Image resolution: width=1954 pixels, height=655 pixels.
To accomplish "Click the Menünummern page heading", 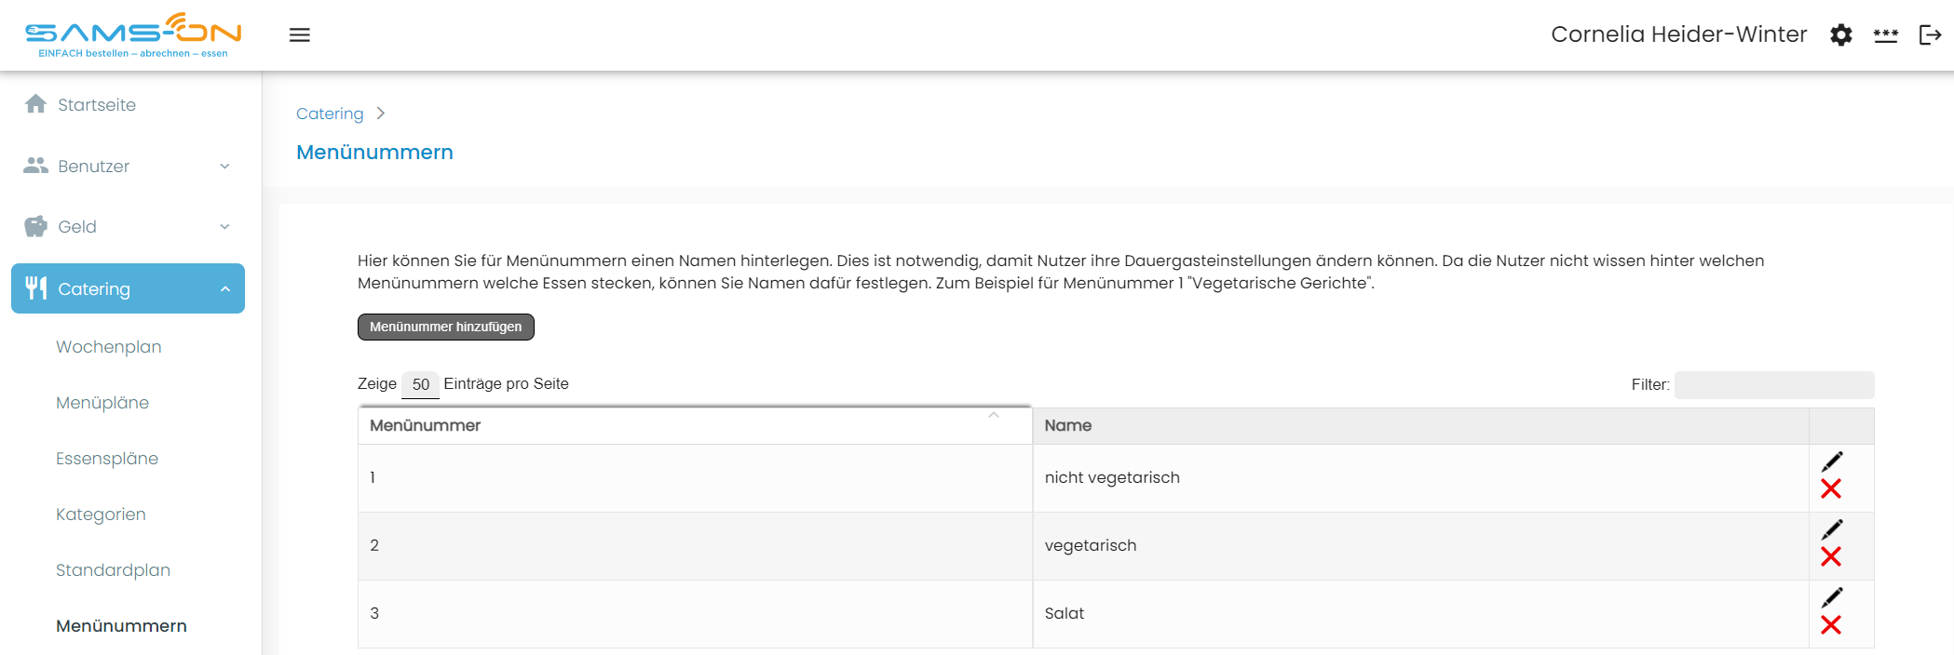I will (x=374, y=153).
